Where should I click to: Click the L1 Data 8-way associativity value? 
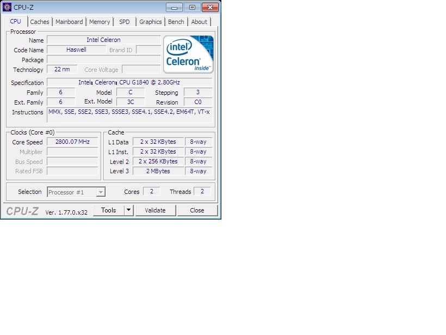(199, 142)
